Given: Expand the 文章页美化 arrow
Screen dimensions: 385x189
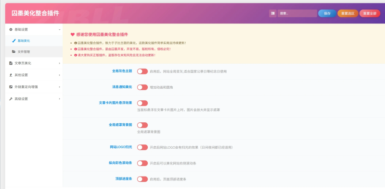Looking at the screenshot, I should 59,63.
